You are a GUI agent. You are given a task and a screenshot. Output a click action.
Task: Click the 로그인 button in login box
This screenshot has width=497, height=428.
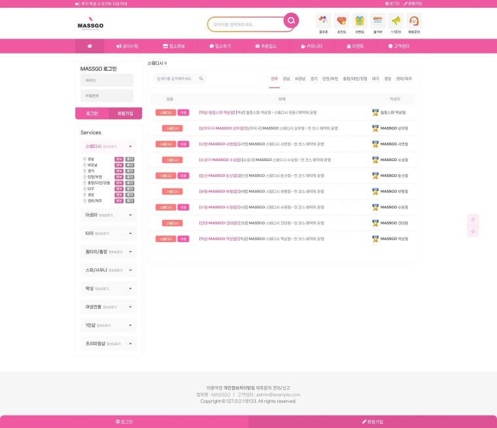92,113
